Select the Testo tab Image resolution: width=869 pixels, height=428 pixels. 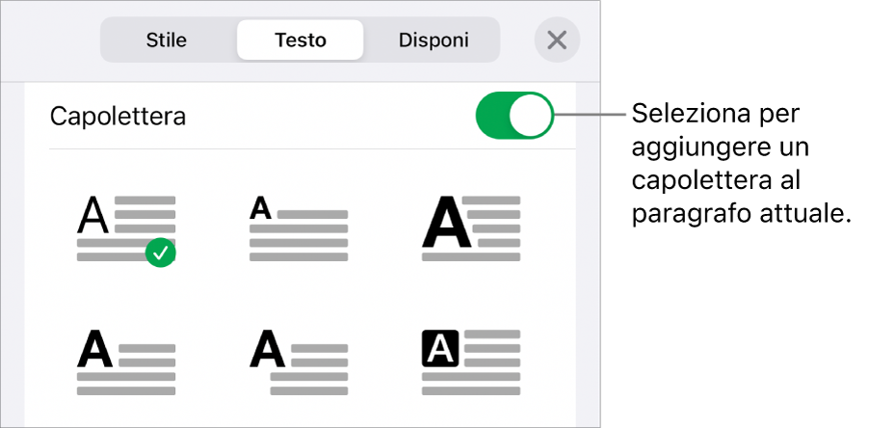(300, 40)
